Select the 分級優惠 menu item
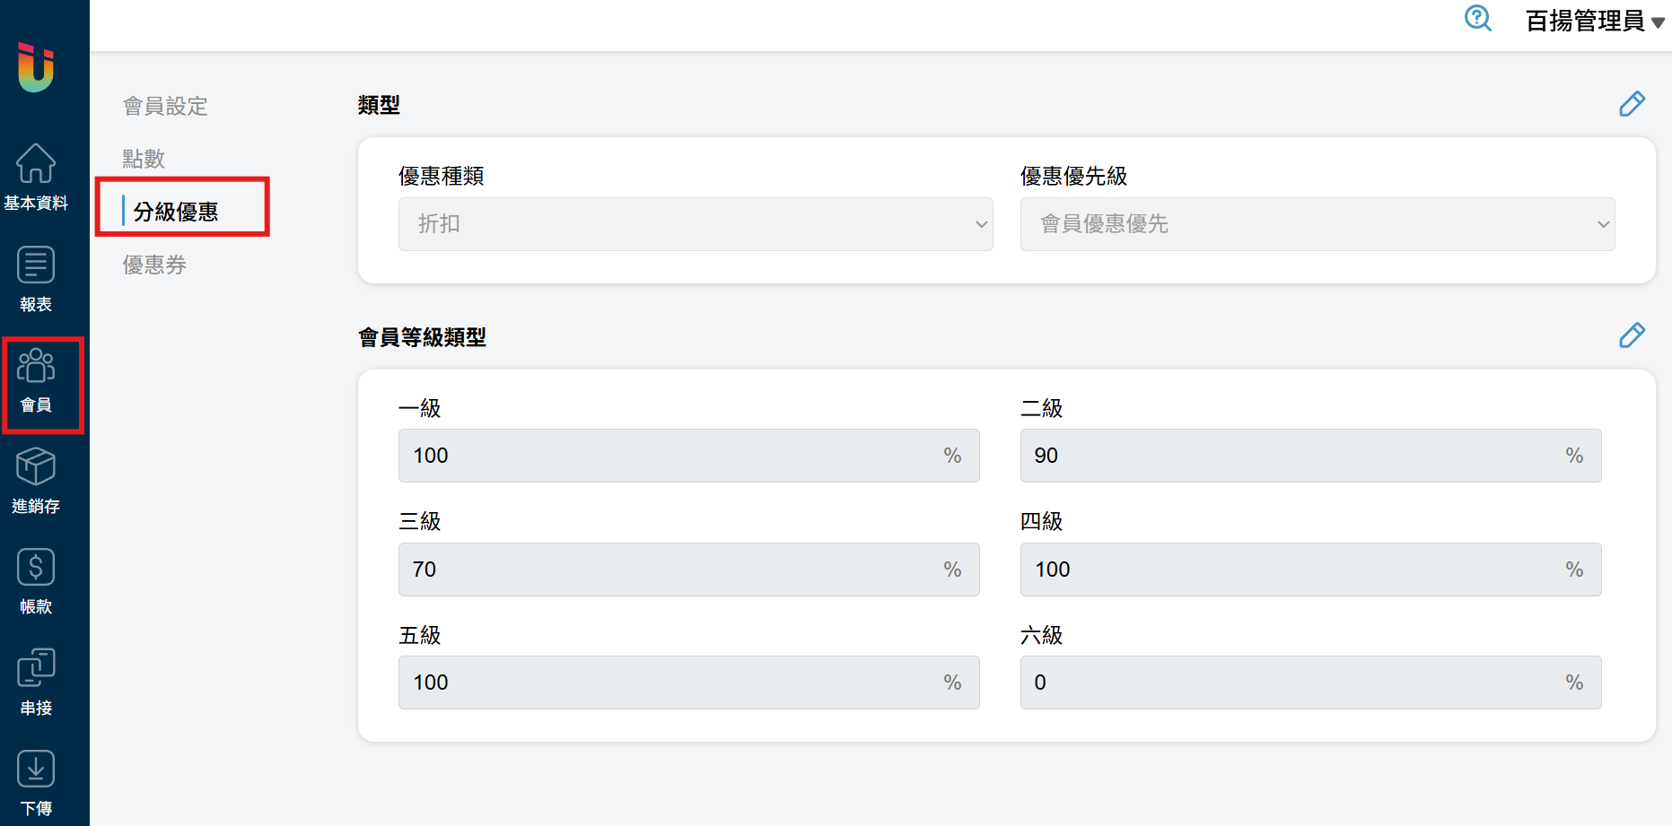The width and height of the screenshot is (1672, 826). [176, 212]
